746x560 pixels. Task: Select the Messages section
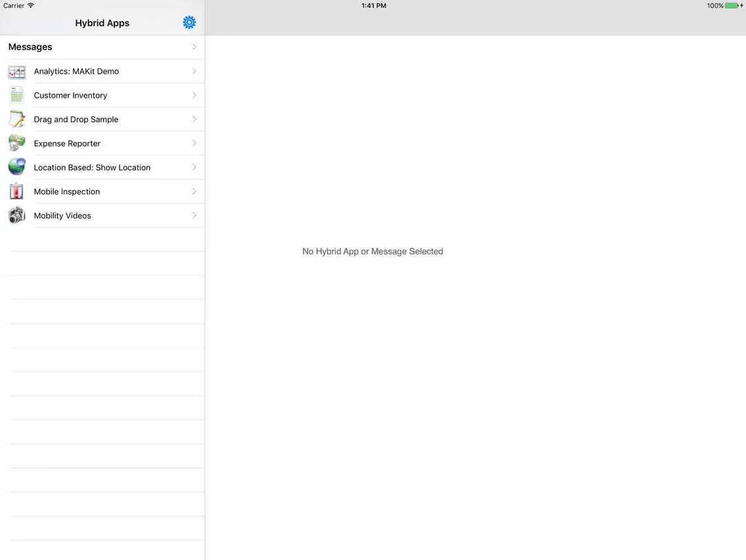[x=30, y=47]
